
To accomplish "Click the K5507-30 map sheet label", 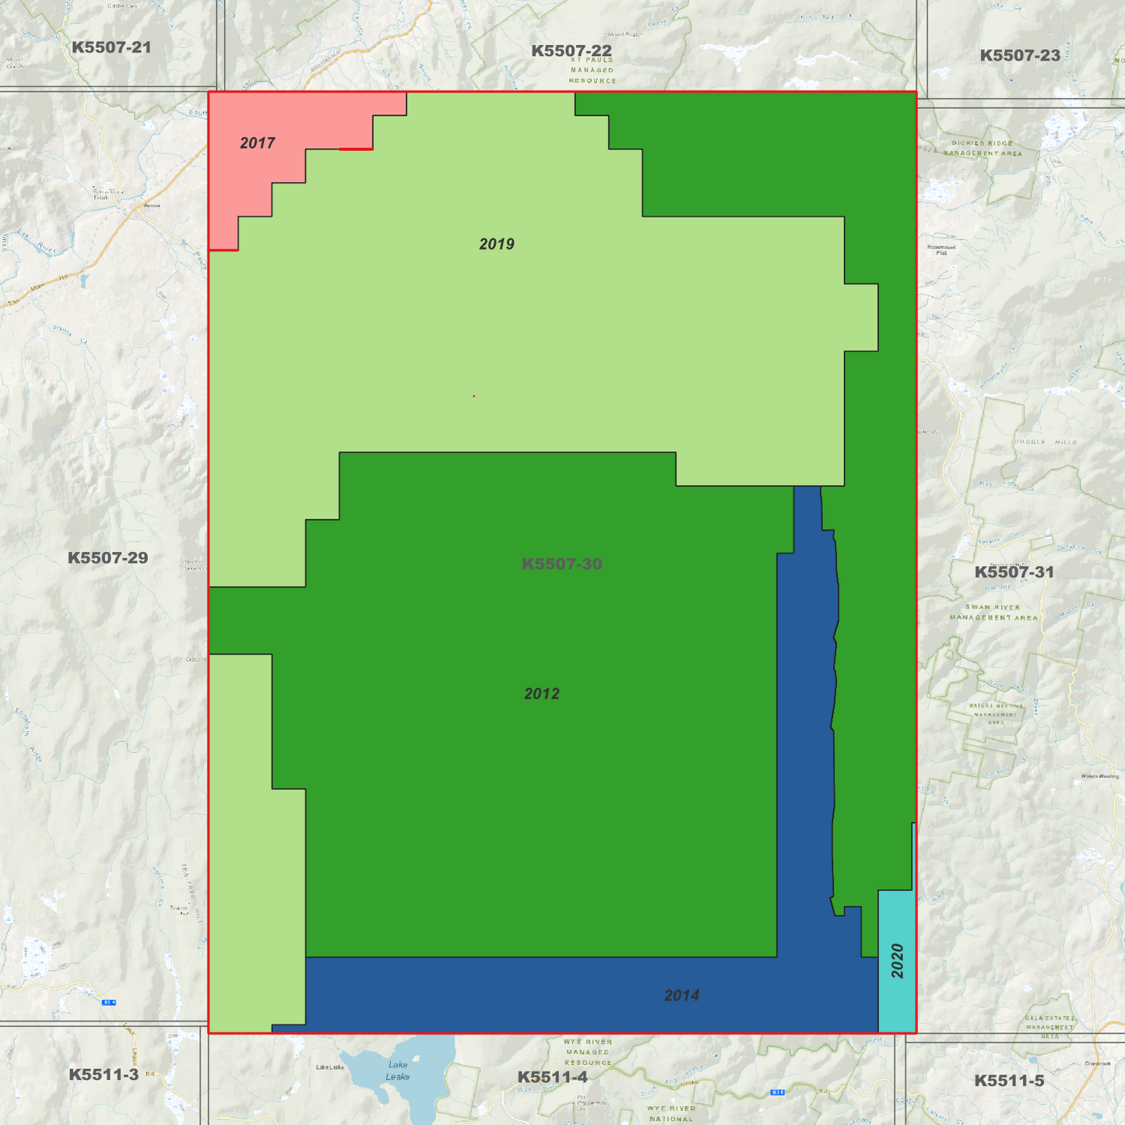I will [562, 564].
